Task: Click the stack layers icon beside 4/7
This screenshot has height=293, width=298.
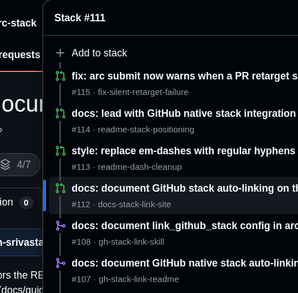Action: tap(5, 165)
